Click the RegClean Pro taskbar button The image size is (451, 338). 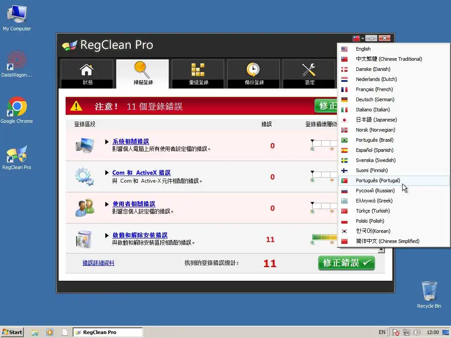click(x=107, y=332)
